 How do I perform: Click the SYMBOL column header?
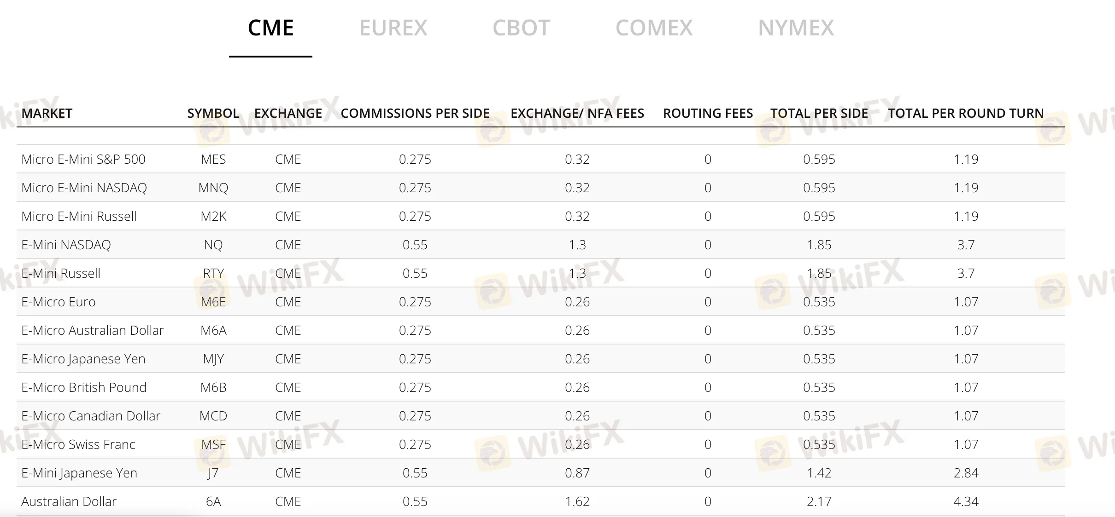213,113
